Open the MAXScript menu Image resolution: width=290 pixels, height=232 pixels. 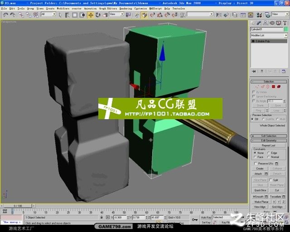coord(155,9)
